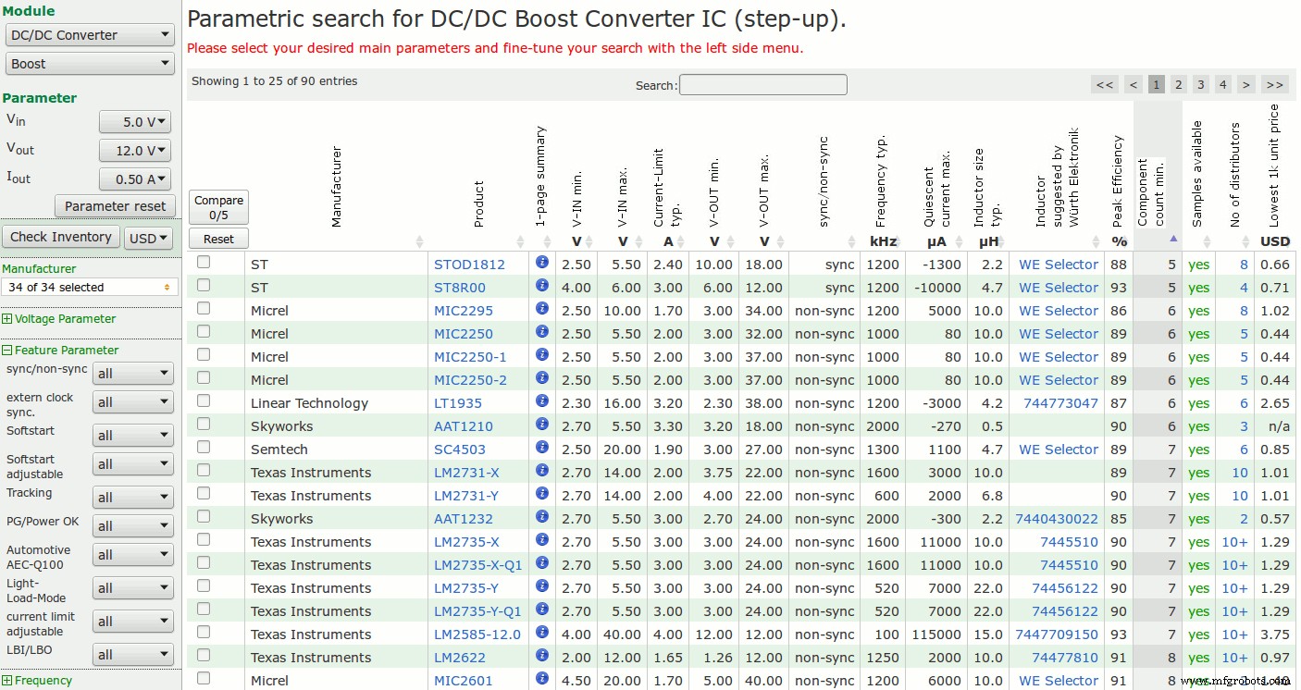
Task: Click the sort arrows under the Manufacturer column
Action: click(419, 241)
